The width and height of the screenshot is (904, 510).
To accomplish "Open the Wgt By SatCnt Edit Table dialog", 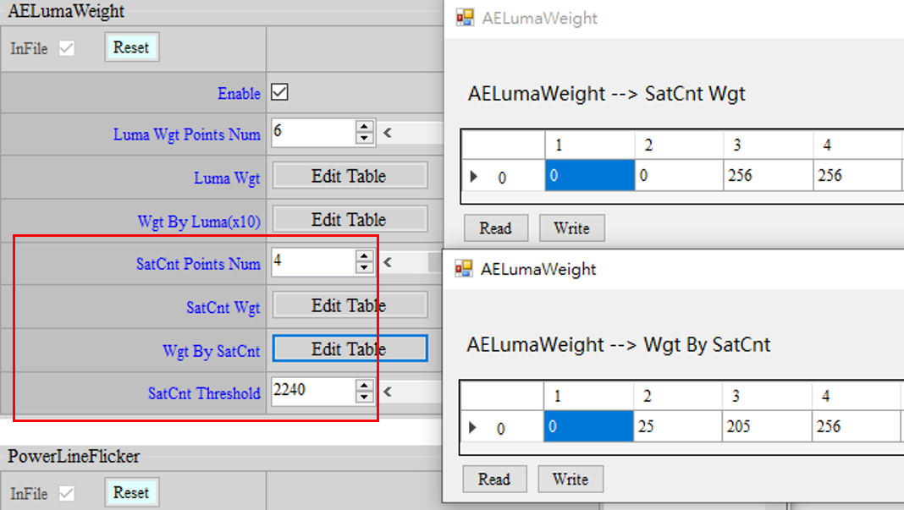I will 350,348.
